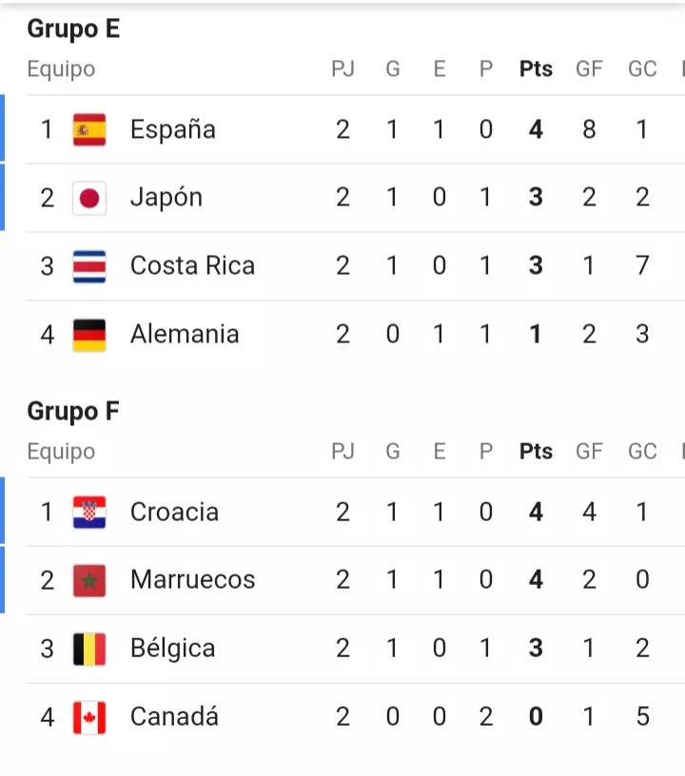Select Japón's points value
This screenshot has width=685, height=776.
pos(536,198)
